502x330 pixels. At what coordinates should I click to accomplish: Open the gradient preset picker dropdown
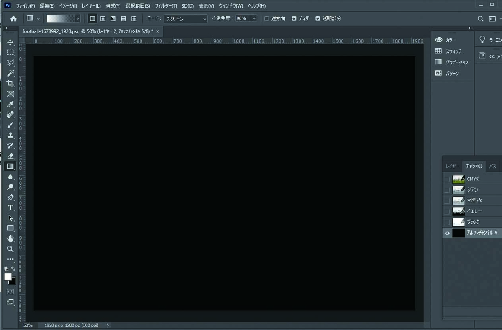[77, 18]
